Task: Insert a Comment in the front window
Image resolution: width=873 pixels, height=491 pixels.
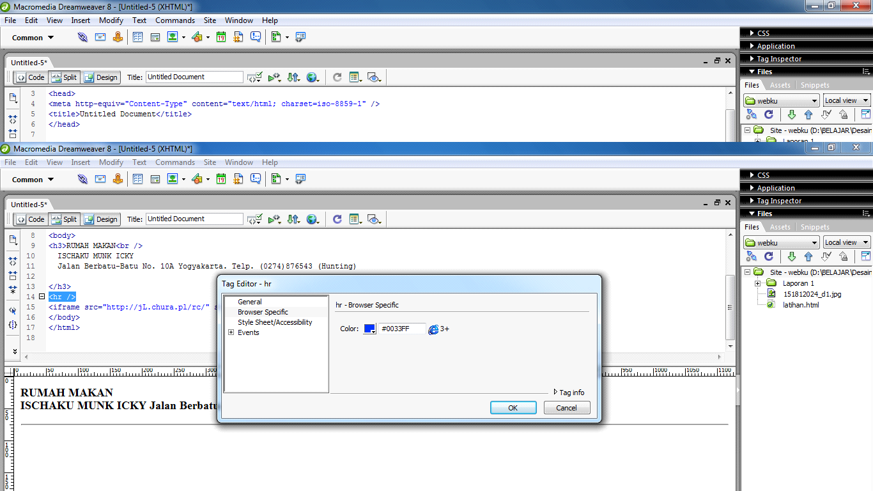Action: [x=256, y=180]
